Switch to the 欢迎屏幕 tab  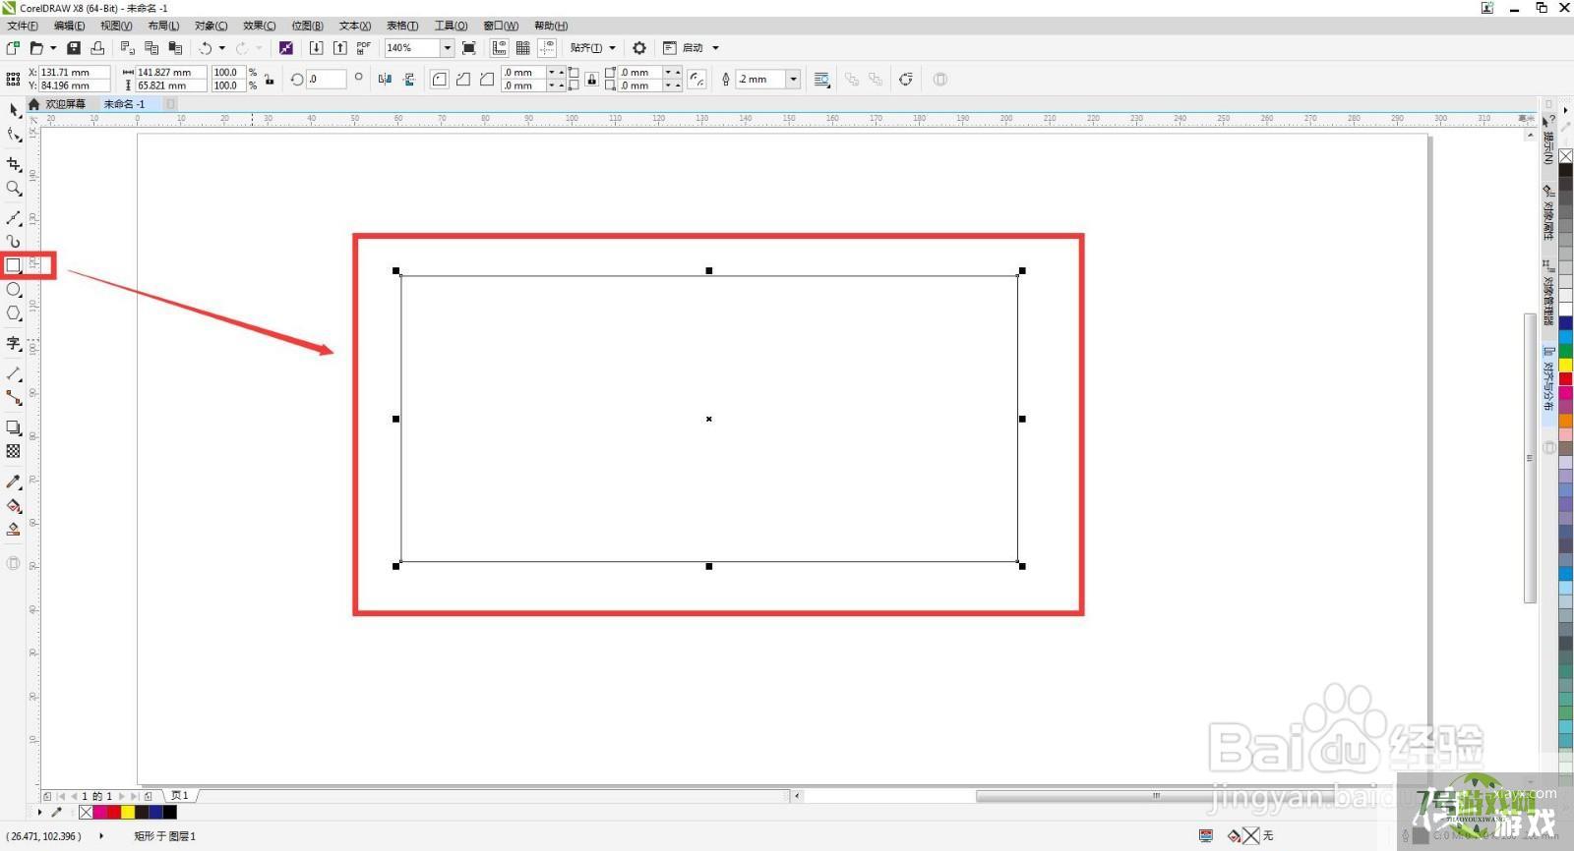[x=65, y=104]
